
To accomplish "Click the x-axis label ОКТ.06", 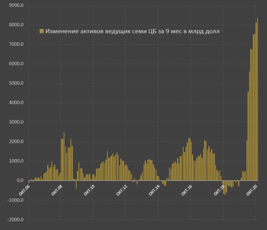I will point(24,190).
